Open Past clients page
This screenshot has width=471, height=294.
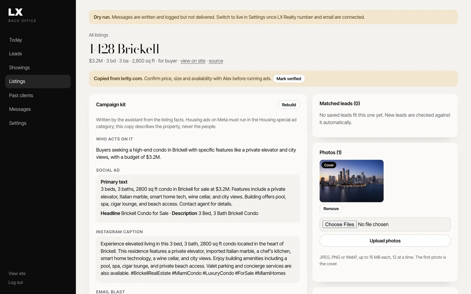21,96
